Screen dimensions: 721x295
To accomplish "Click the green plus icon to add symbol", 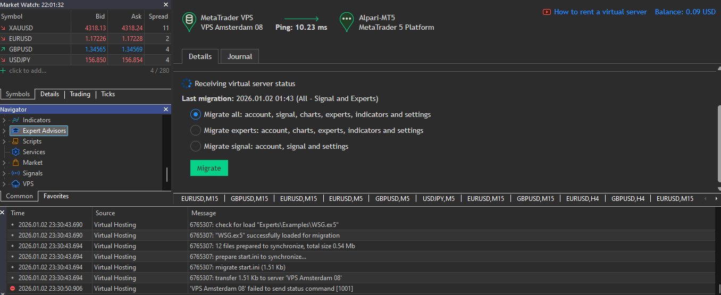I will coord(3,71).
